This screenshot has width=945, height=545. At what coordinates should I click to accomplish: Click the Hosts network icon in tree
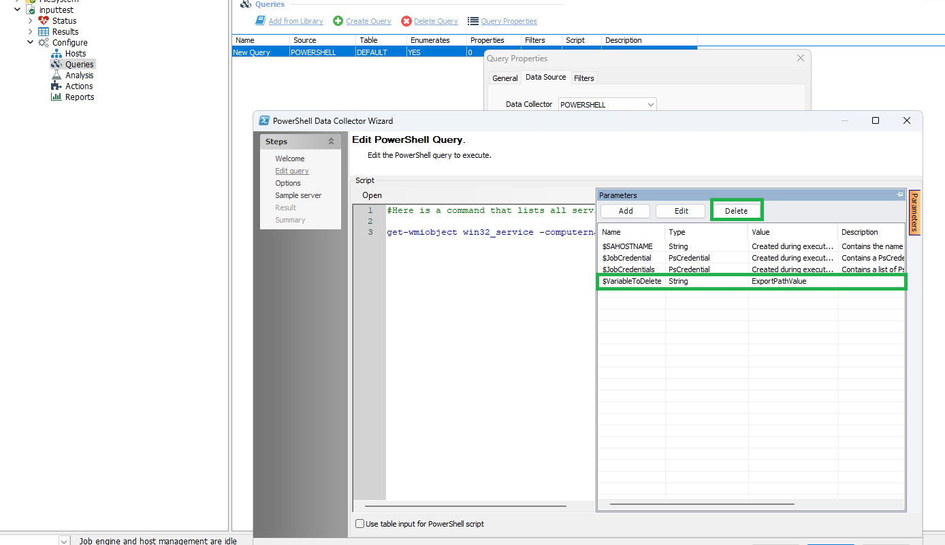57,54
